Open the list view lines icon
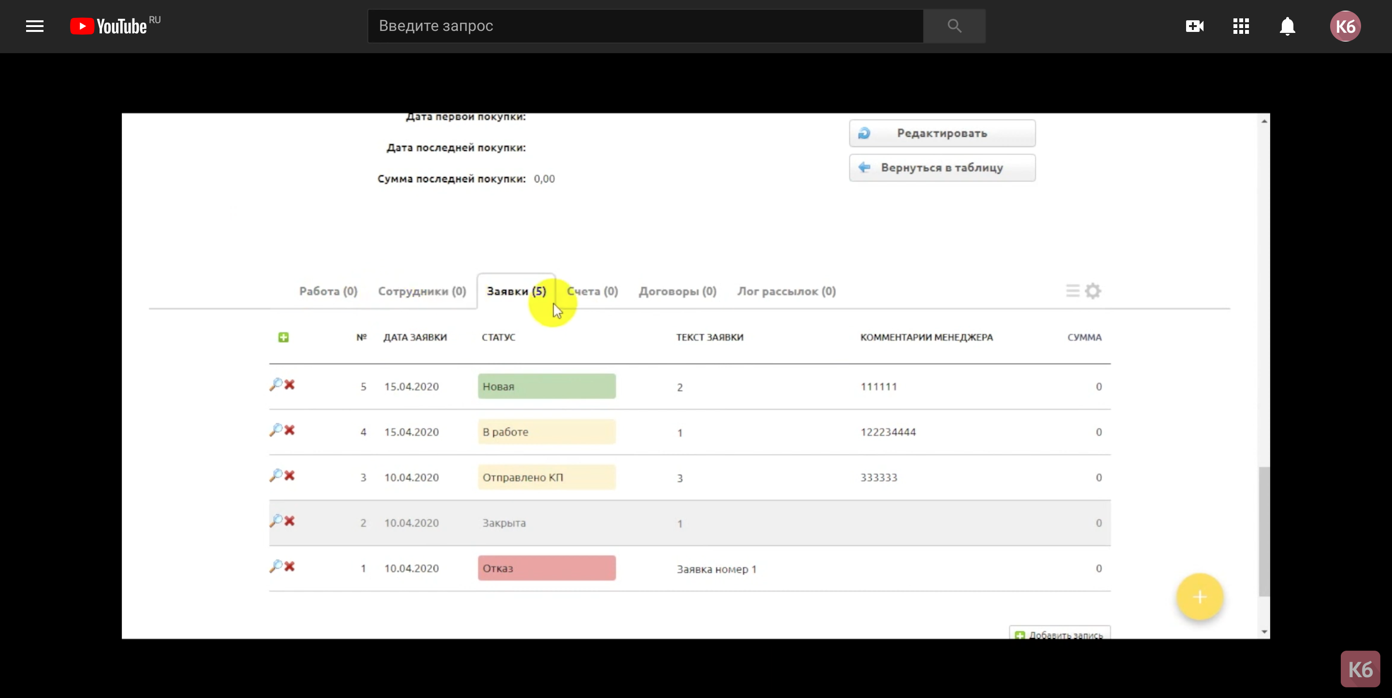Image resolution: width=1392 pixels, height=698 pixels. pos(1072,291)
